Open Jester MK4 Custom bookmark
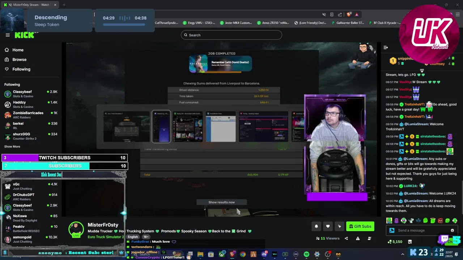 coord(235,23)
